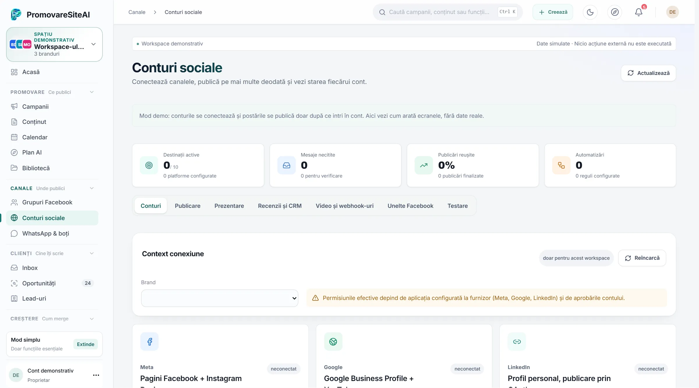This screenshot has width=699, height=388.
Task: Click Meta 'neconectat' status badge
Action: (x=283, y=369)
